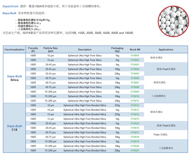Select the Functionalization column header
This screenshot has height=155, width=191.
click(14, 50)
